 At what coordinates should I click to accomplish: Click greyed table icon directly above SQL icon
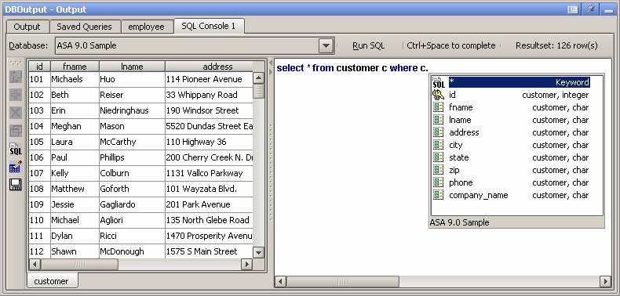[16, 131]
